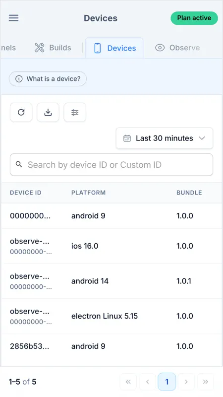
Task: Click bundle version 1.0.1
Action: tap(184, 281)
